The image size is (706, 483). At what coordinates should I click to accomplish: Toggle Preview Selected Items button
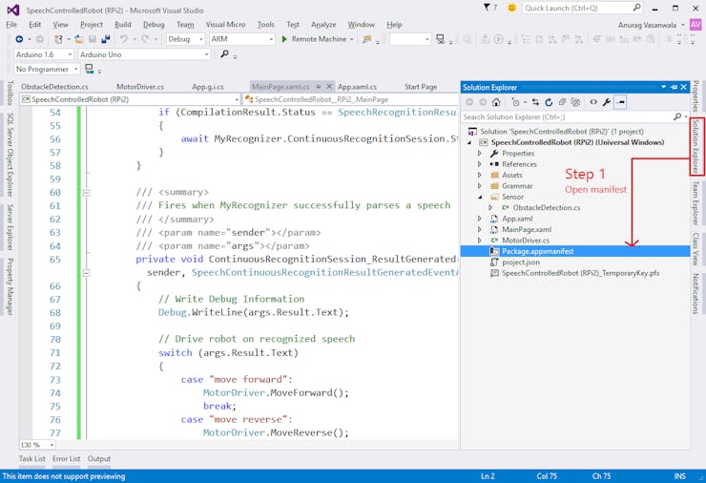point(620,102)
